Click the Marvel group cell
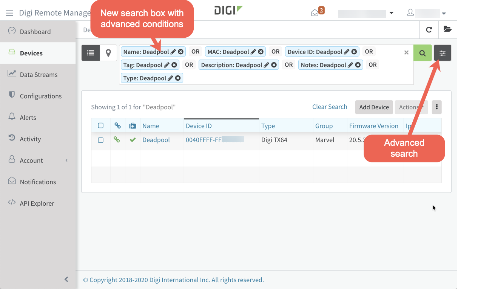The image size is (495, 289). click(325, 140)
